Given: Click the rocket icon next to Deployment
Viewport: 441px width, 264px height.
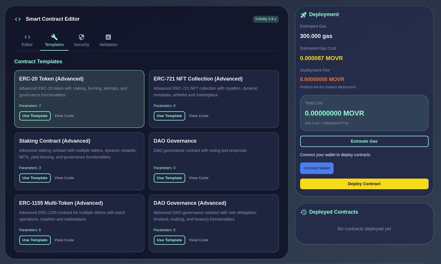Looking at the screenshot, I should click(x=303, y=15).
